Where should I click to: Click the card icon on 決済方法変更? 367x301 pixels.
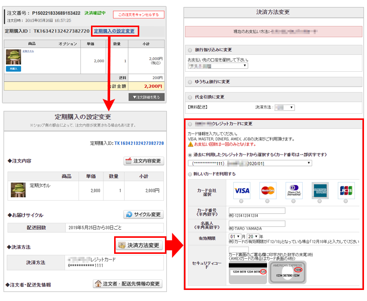pos(122,245)
